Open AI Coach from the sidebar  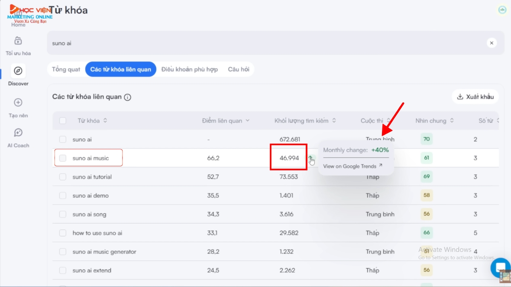(x=18, y=133)
